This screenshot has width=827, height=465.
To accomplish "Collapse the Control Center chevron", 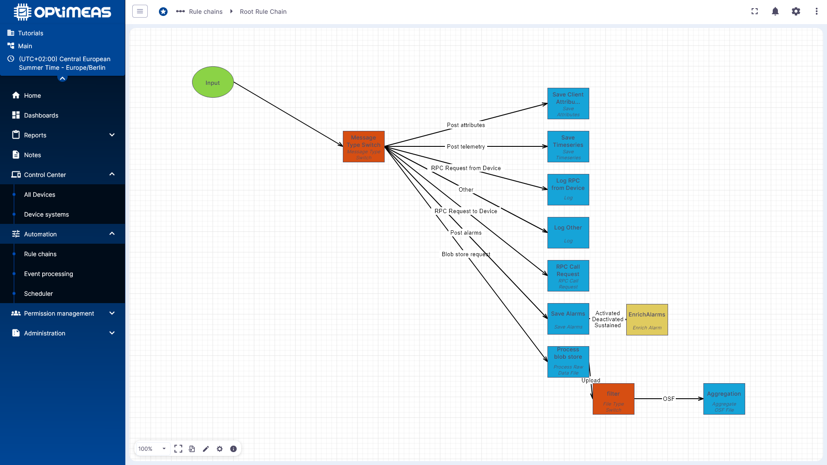I will [112, 174].
